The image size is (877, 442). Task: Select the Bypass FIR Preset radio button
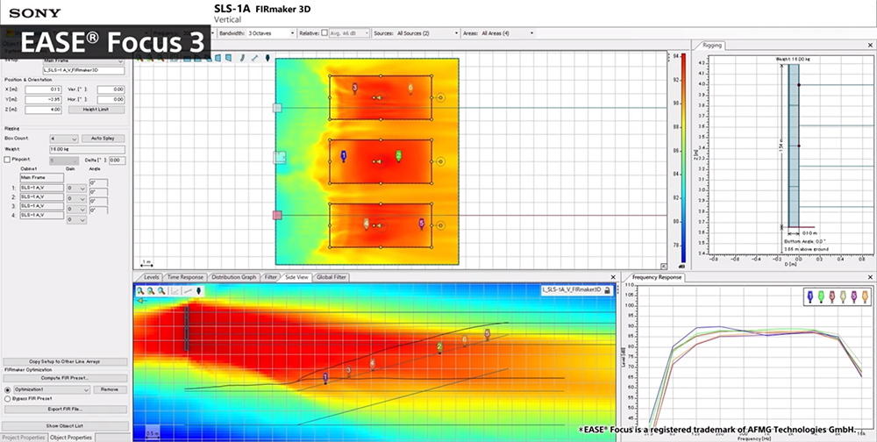tap(8, 398)
